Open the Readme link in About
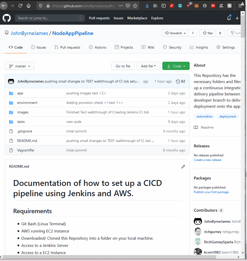The image size is (247, 261). point(204,127)
